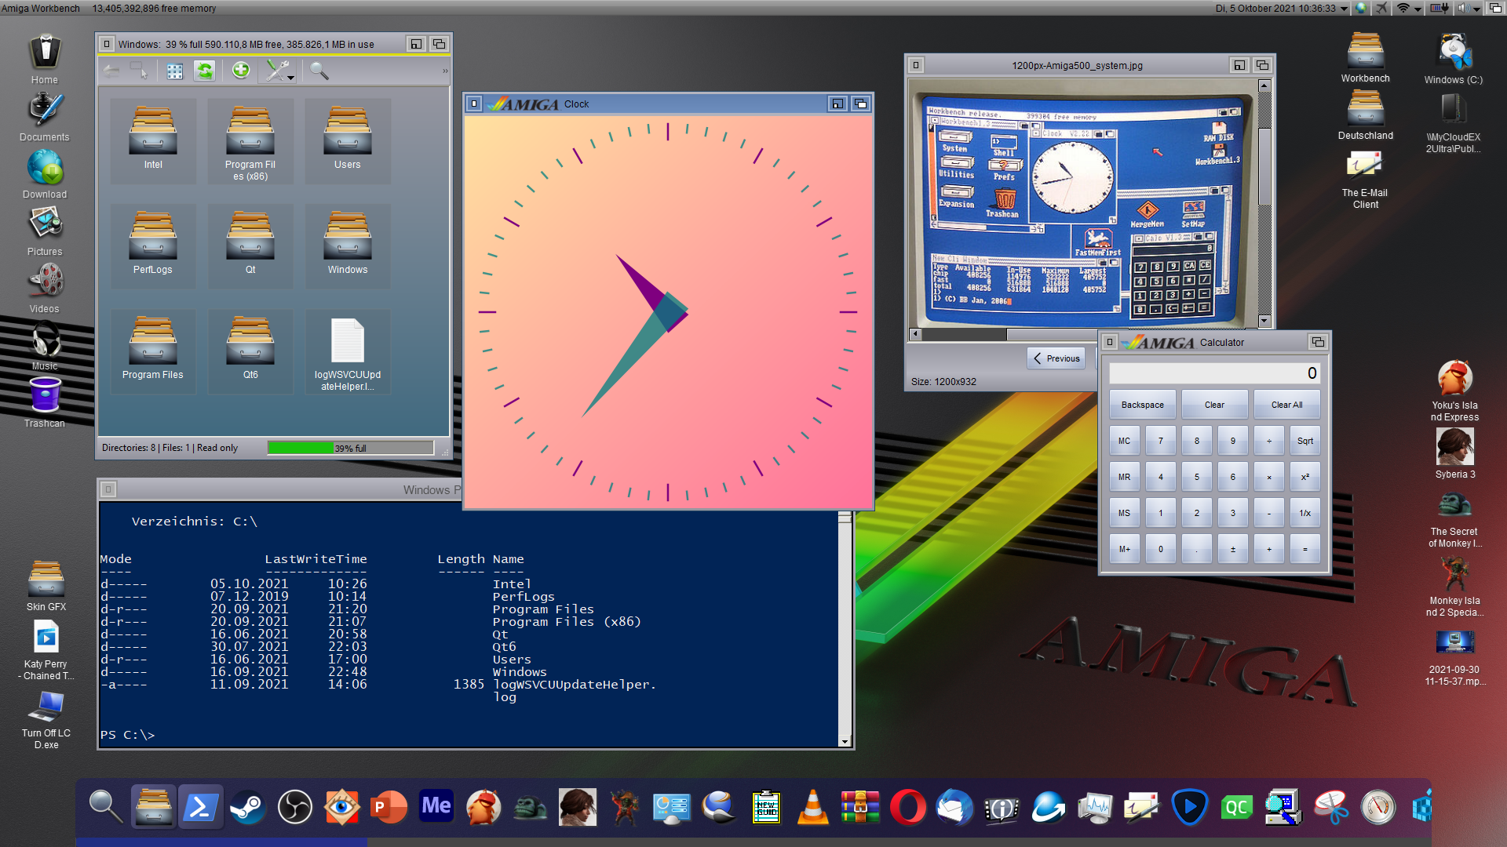Click the battery power icon in top bar

click(x=1439, y=8)
